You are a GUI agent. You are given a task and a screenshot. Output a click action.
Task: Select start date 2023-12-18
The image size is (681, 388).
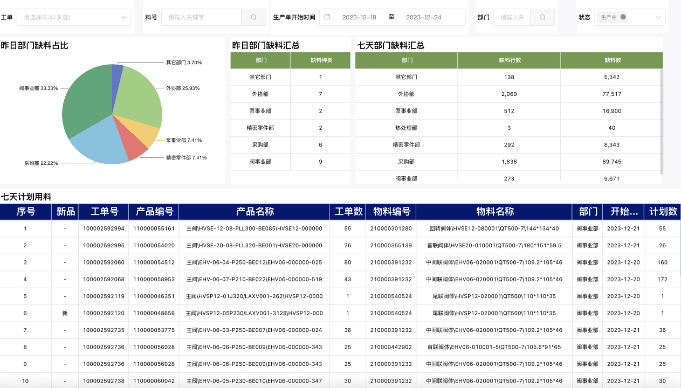click(x=359, y=17)
